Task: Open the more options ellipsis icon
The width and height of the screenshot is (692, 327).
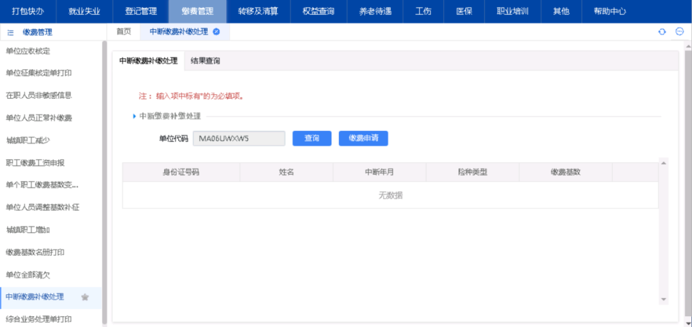Action: click(680, 31)
